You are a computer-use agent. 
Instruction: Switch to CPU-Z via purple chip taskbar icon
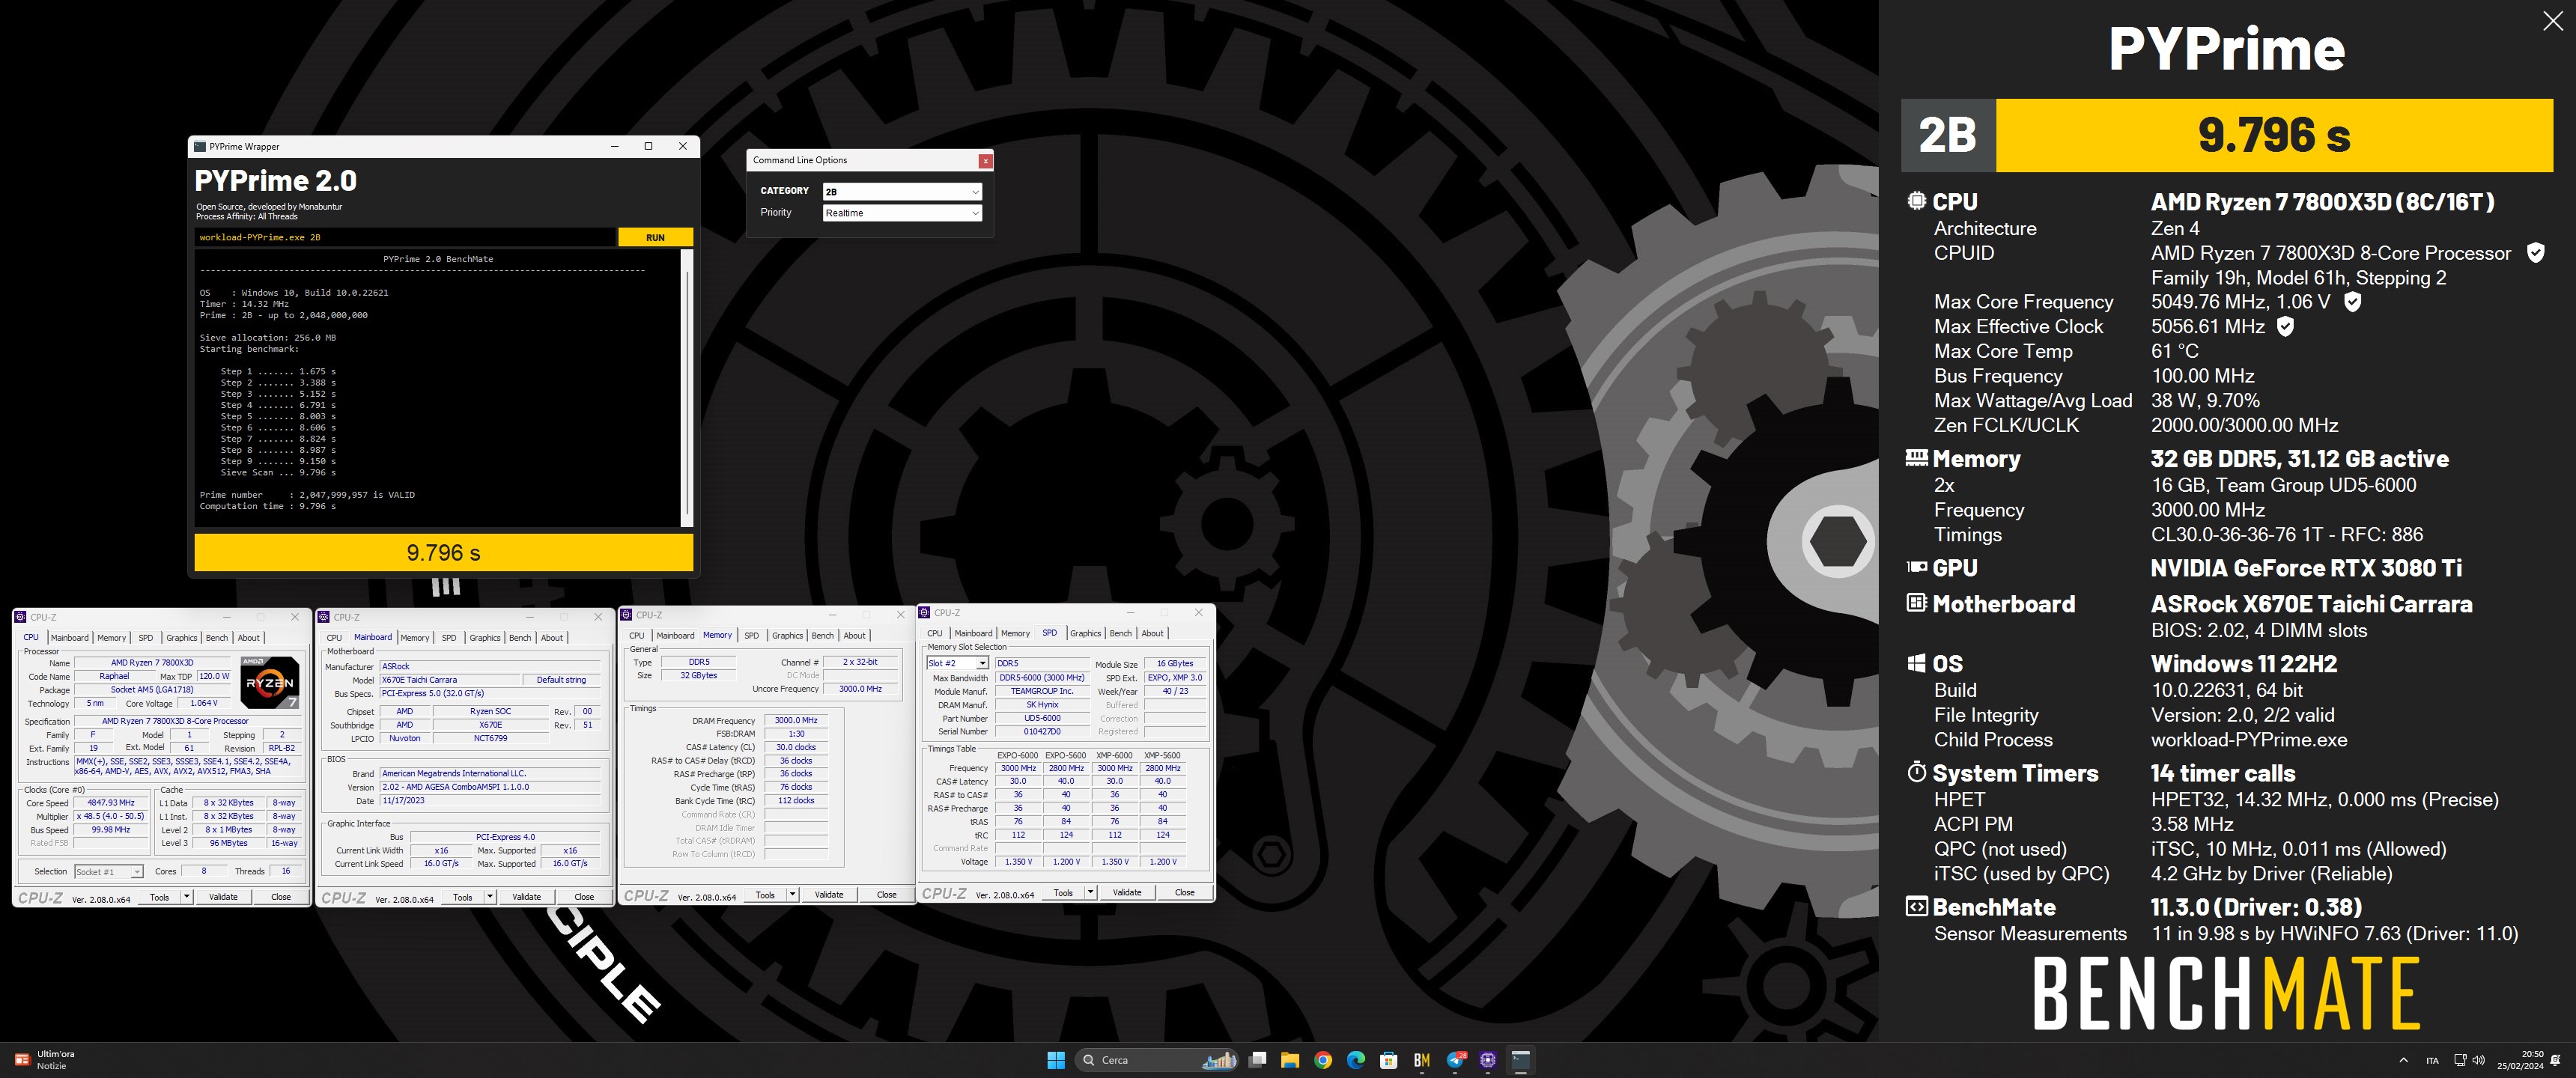click(x=1488, y=1060)
